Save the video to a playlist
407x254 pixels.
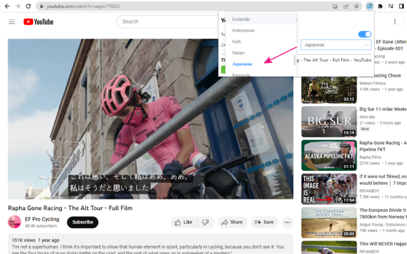265,222
